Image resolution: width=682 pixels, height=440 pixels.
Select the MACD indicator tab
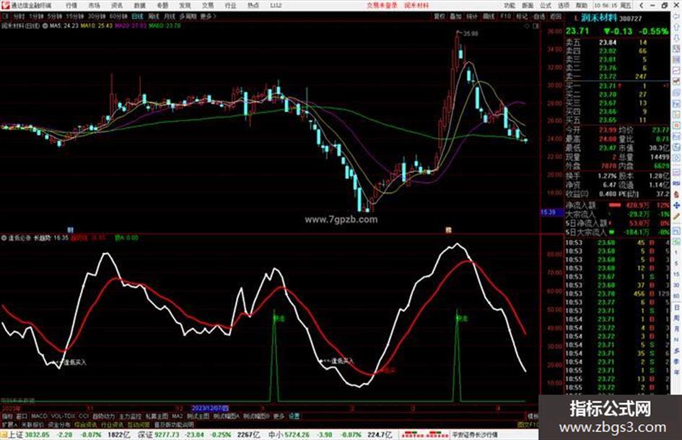[39, 416]
